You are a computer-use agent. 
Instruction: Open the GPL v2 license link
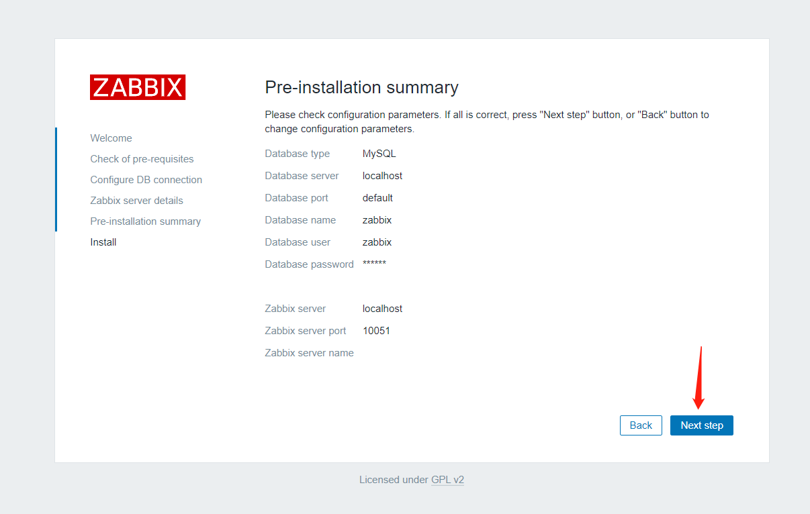tap(447, 480)
